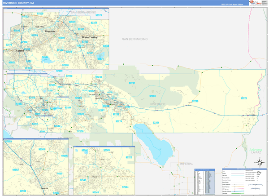Image resolution: width=269 pixels, height=196 pixels.
Task: Select the IMPERIAL county label
Action: 186,164
